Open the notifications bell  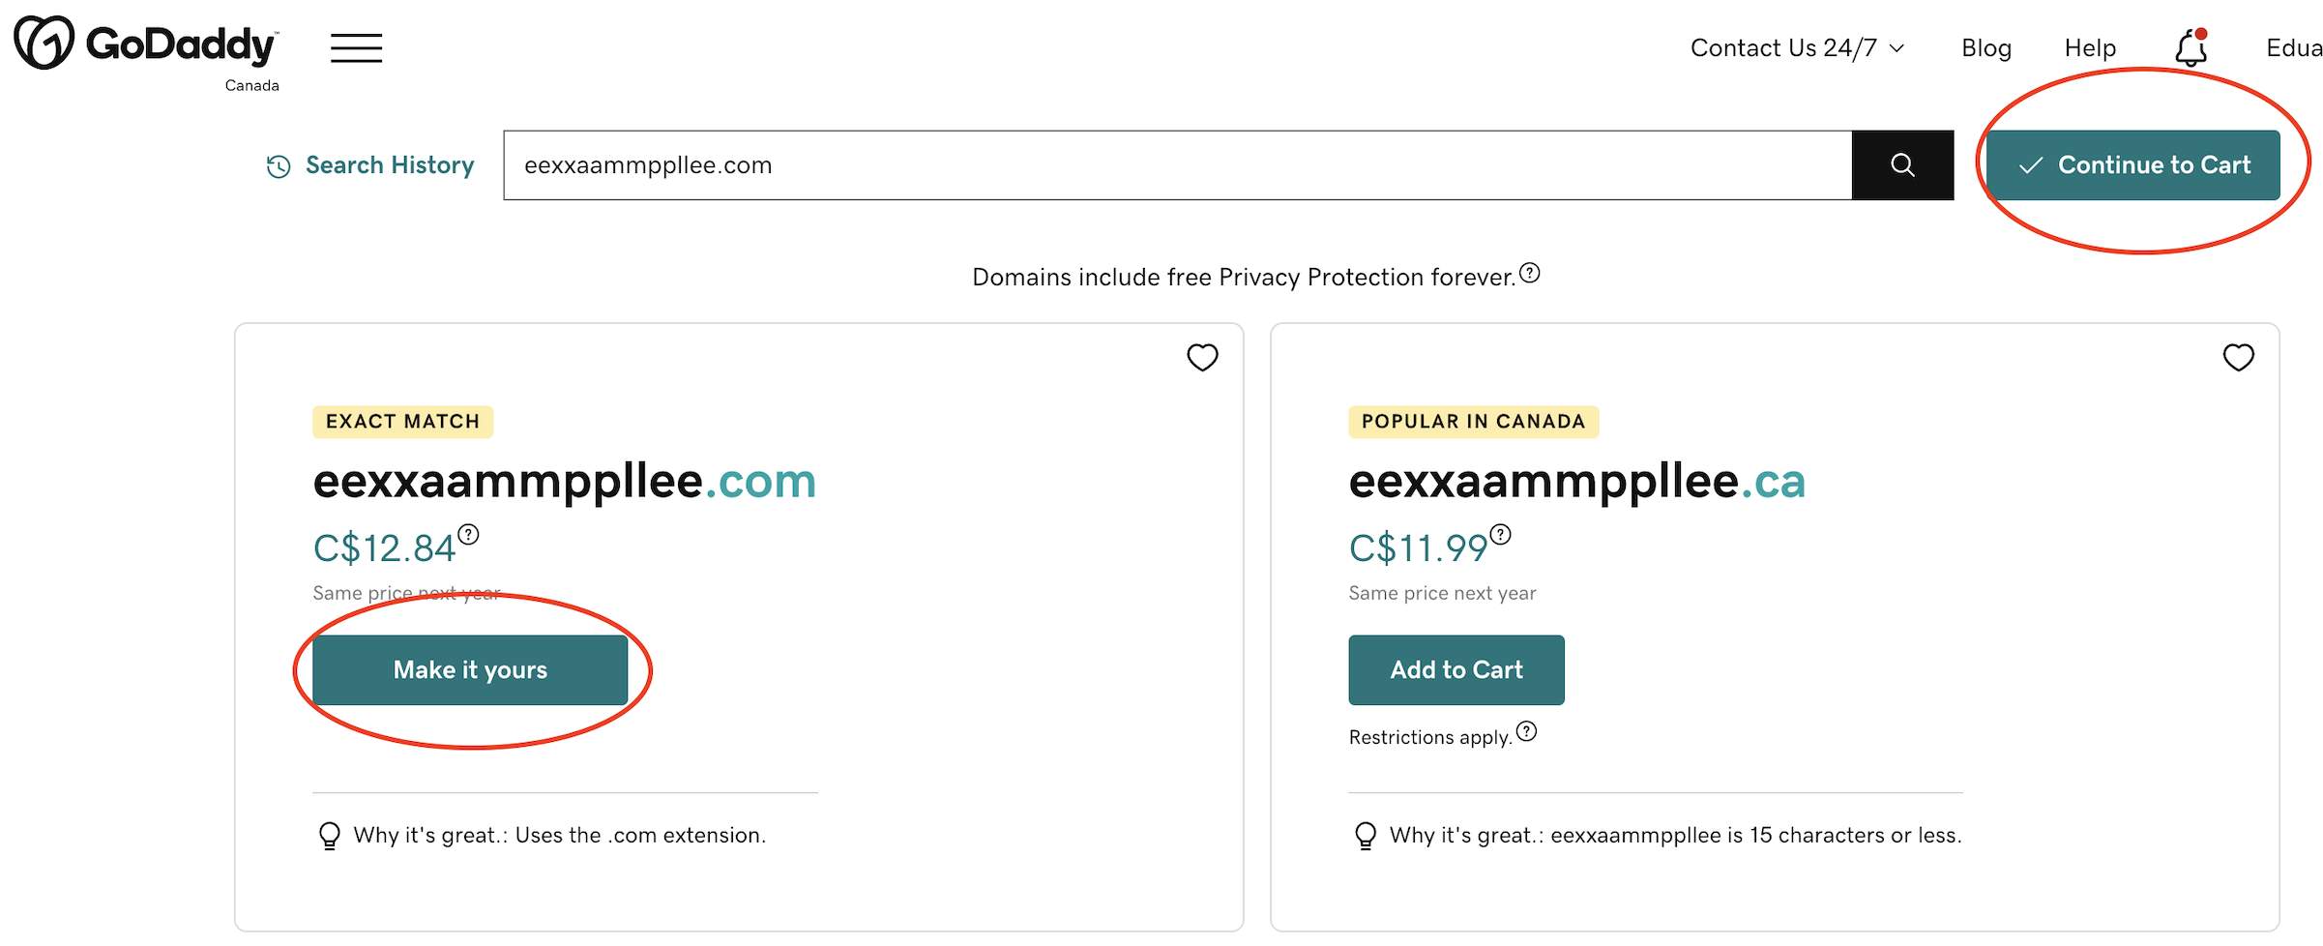pos(2191,47)
